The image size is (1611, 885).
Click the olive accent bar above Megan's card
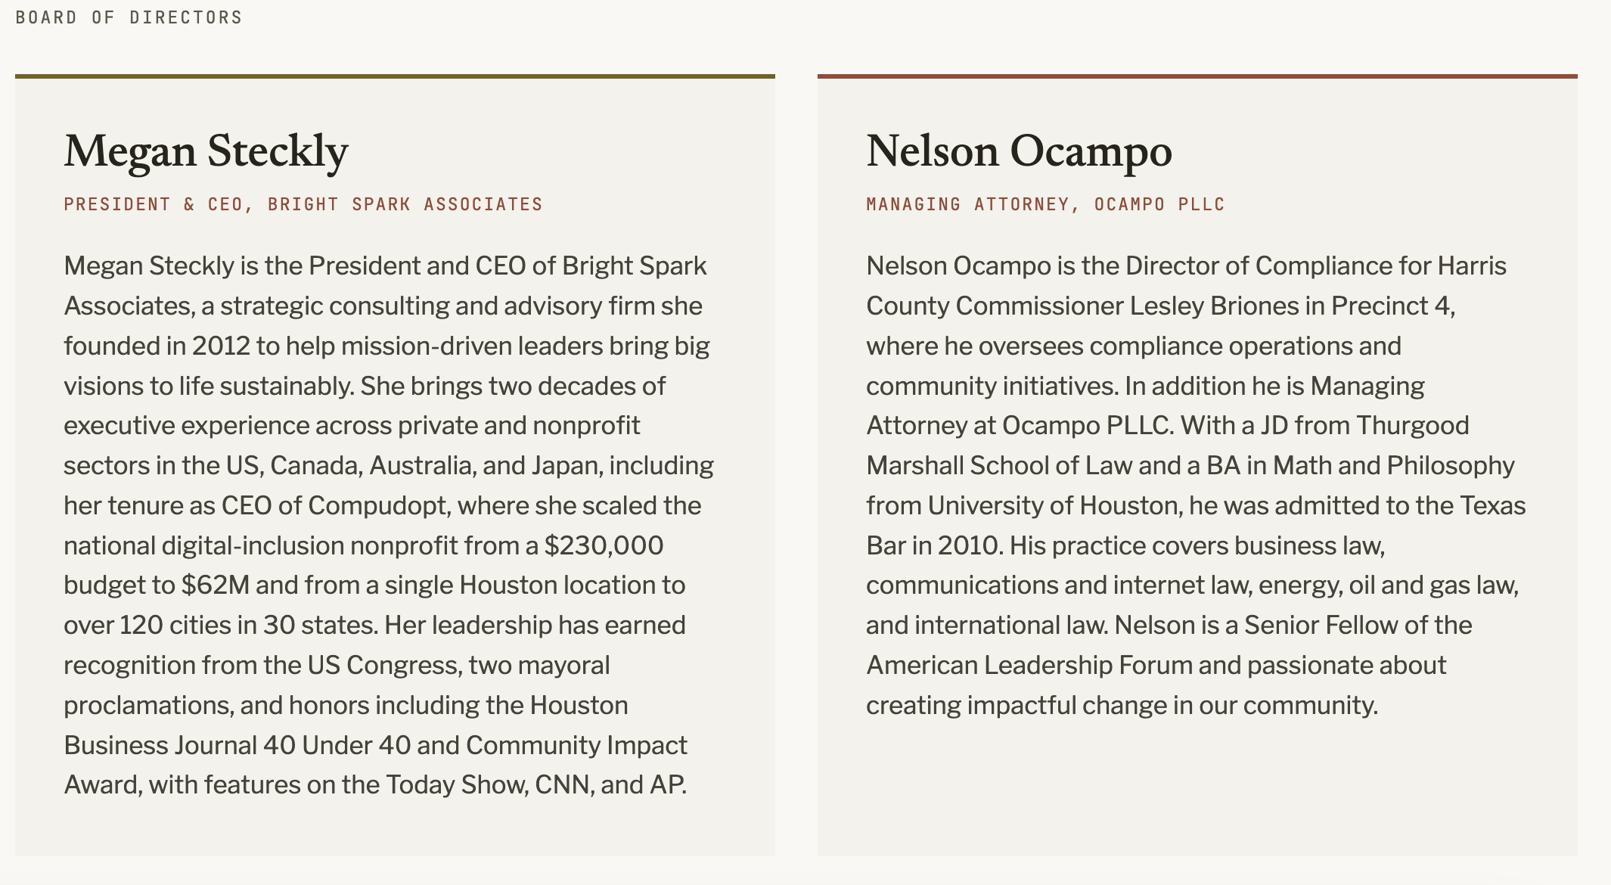395,76
